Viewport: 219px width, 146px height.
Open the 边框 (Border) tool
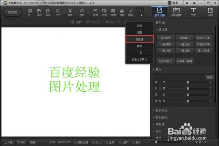[x=104, y=12]
